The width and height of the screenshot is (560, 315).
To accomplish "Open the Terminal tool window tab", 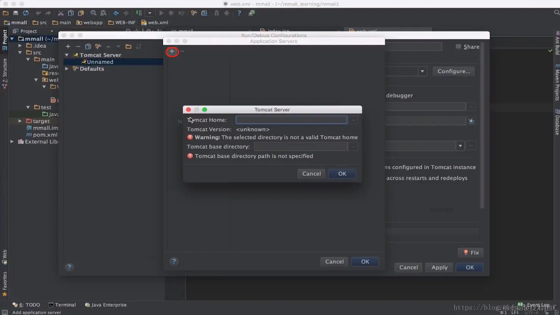I will click(62, 305).
